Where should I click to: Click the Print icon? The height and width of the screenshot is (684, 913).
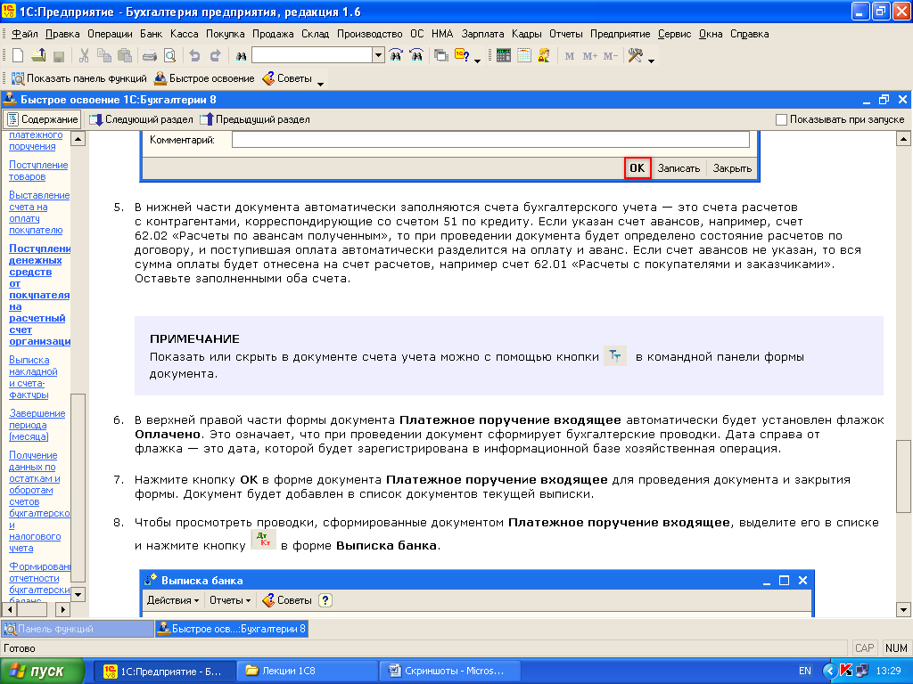[x=150, y=56]
